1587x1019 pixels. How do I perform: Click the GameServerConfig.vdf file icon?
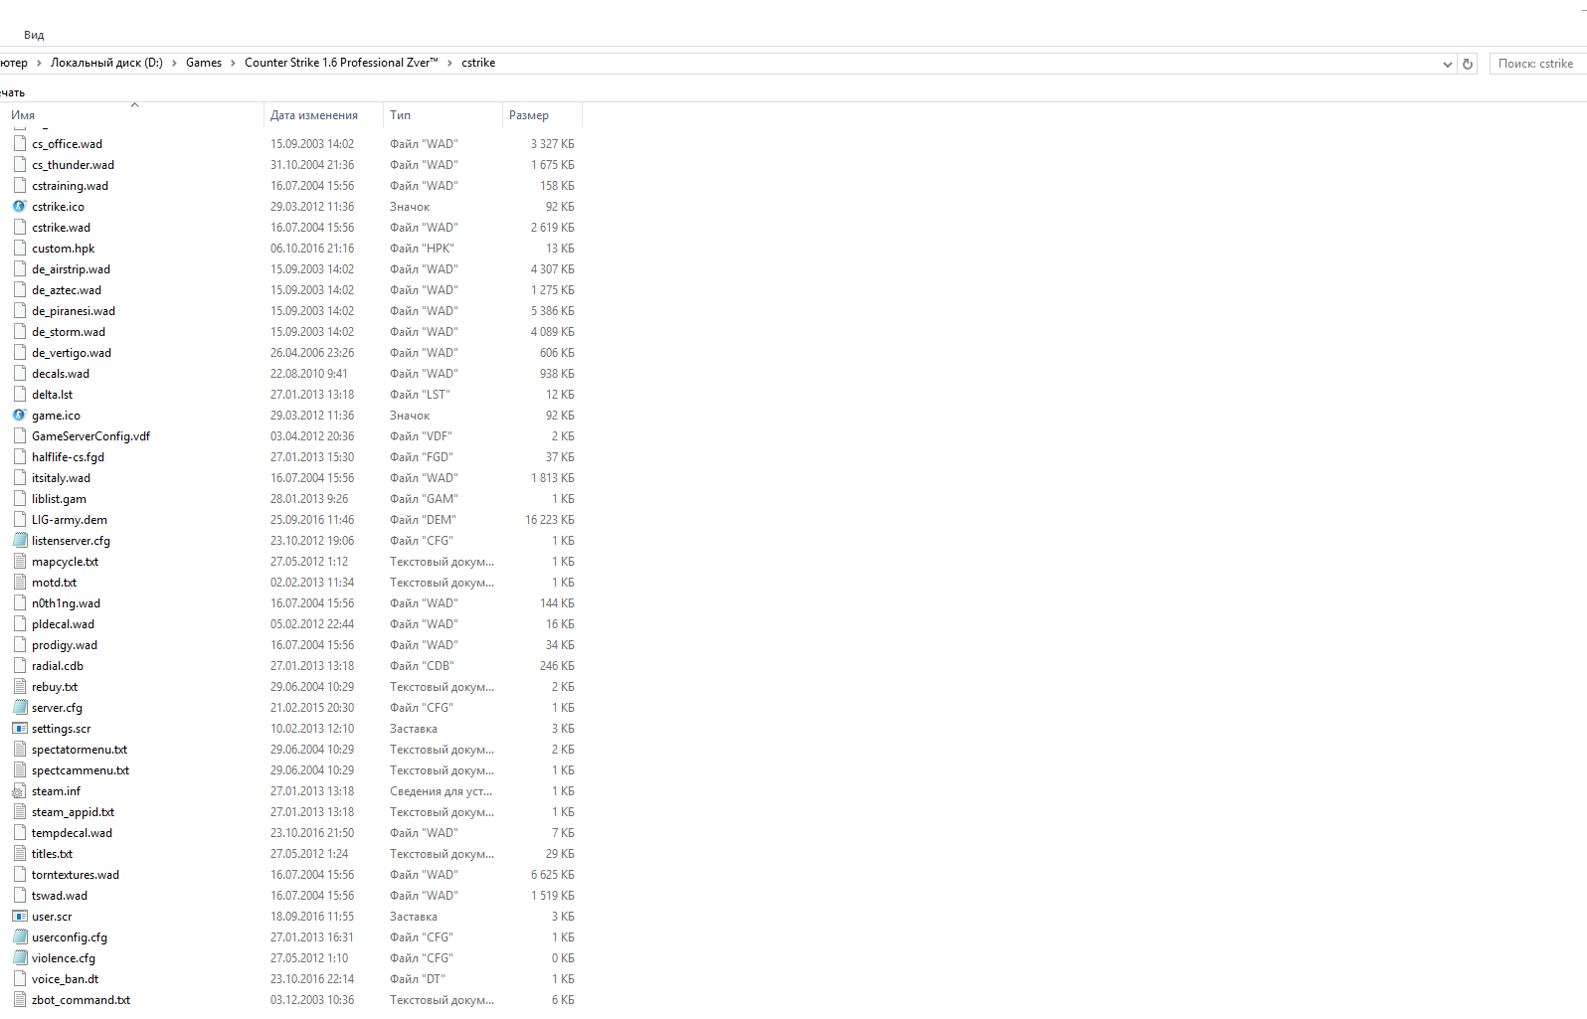19,436
